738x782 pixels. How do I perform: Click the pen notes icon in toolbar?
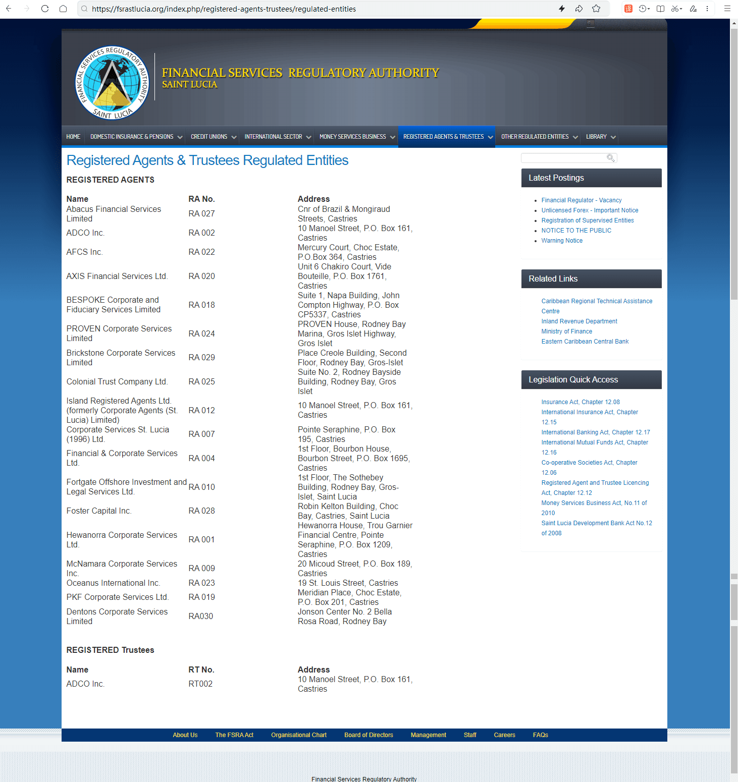coord(693,9)
